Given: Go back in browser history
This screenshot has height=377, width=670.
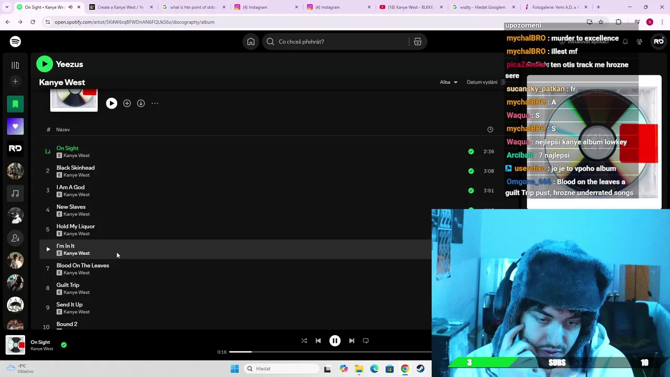Looking at the screenshot, I should click(x=7, y=22).
